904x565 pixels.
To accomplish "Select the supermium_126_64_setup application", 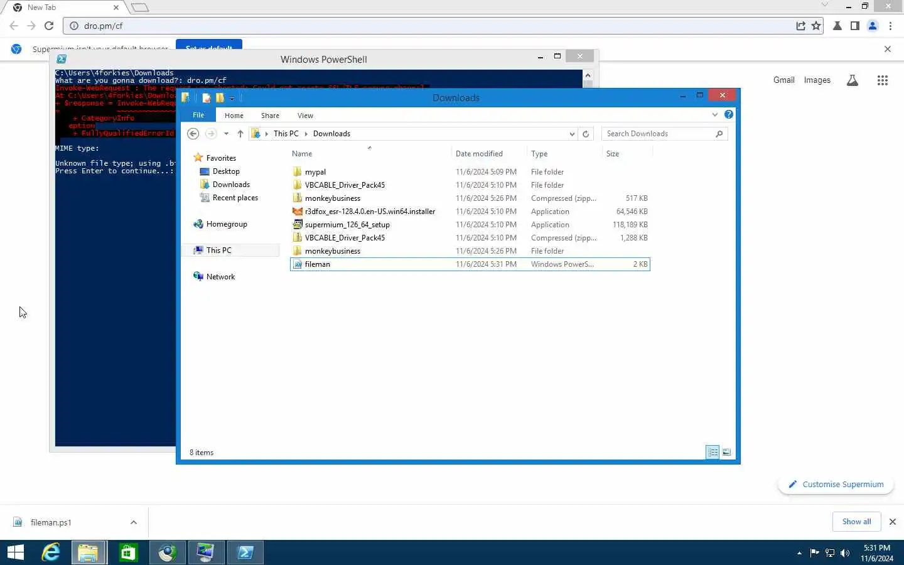I will 470,225.
